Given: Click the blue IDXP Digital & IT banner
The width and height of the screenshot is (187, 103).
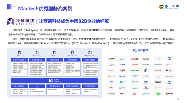Looking at the screenshot, I should point(54,81).
